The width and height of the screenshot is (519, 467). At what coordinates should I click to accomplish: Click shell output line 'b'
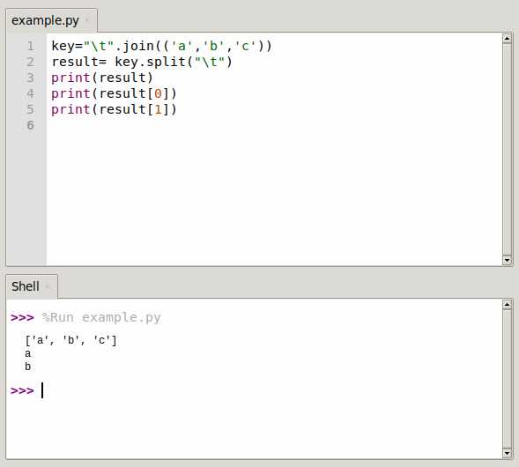coord(28,367)
